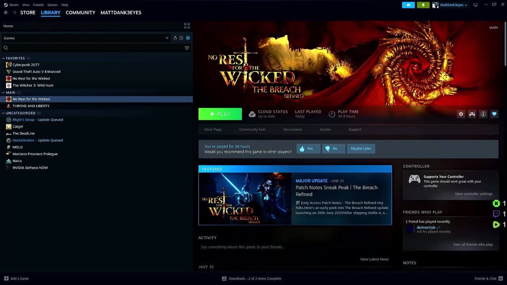Click the green Xbox overlay icon
507x285 pixels.
(496, 203)
